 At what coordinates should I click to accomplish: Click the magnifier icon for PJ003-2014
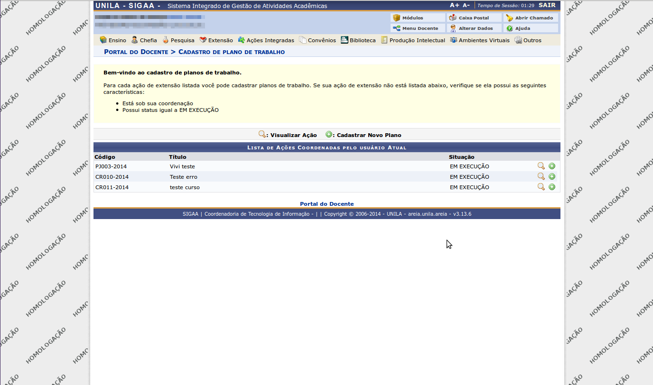coord(541,166)
